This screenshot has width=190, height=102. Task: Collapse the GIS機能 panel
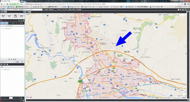click(23, 12)
